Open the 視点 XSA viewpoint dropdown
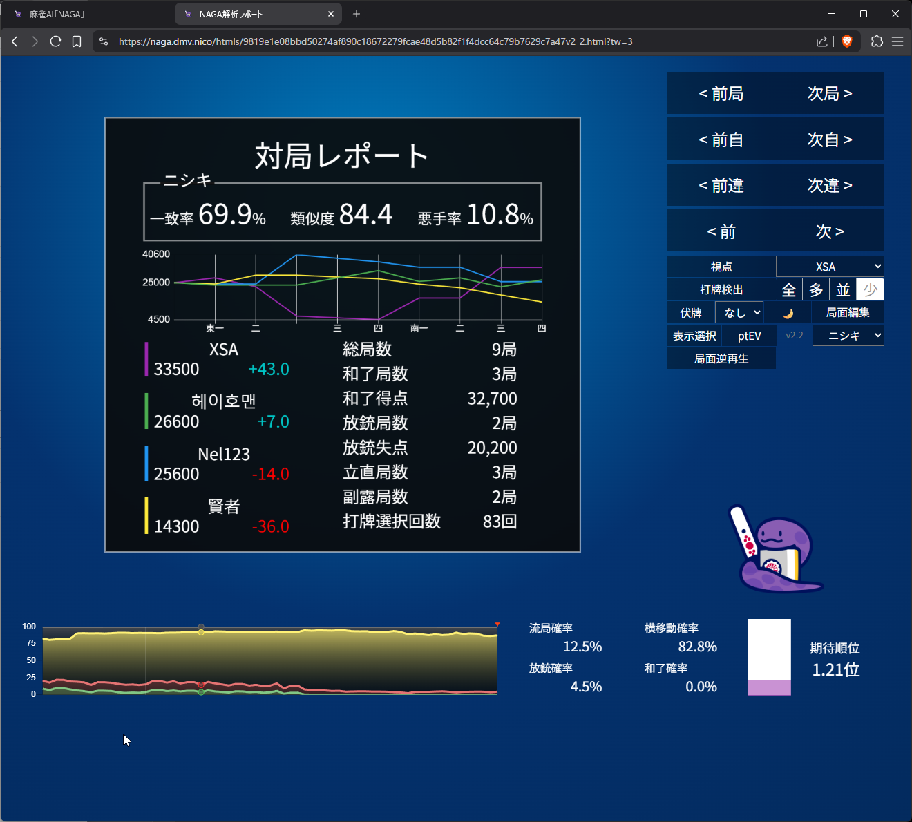This screenshot has height=822, width=912. pos(830,267)
